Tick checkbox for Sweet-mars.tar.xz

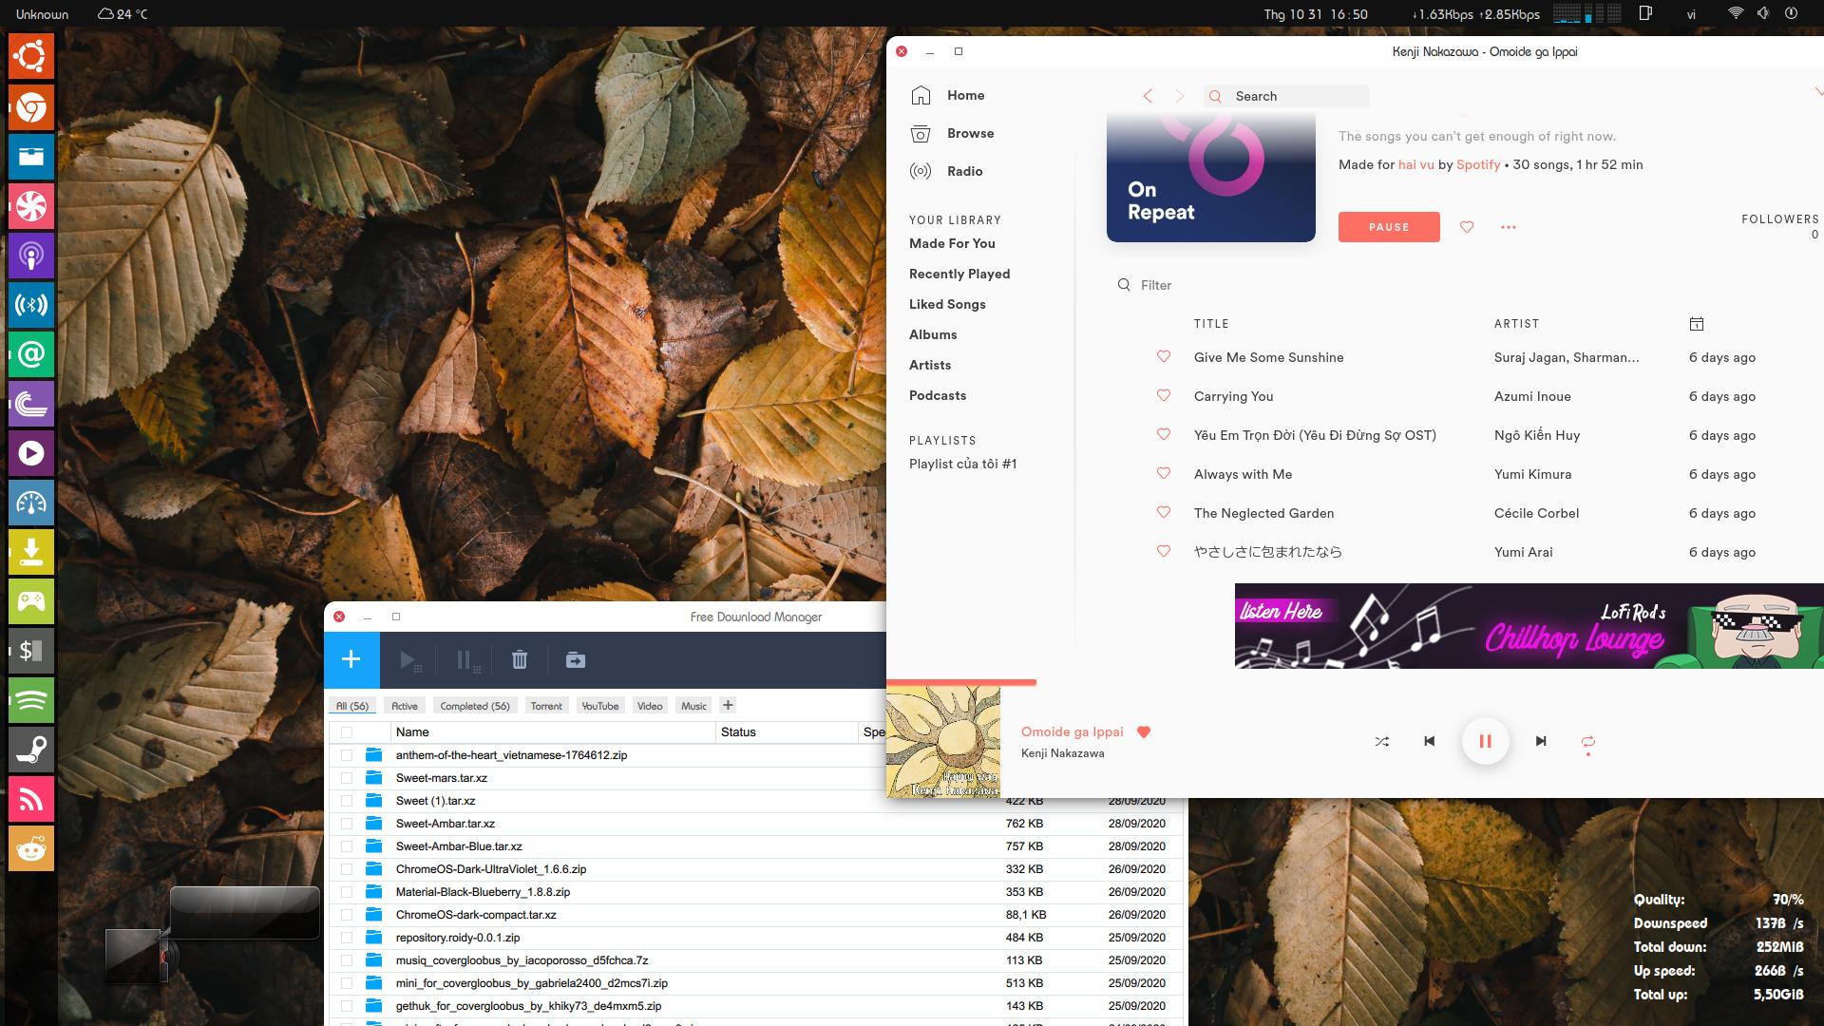[347, 778]
